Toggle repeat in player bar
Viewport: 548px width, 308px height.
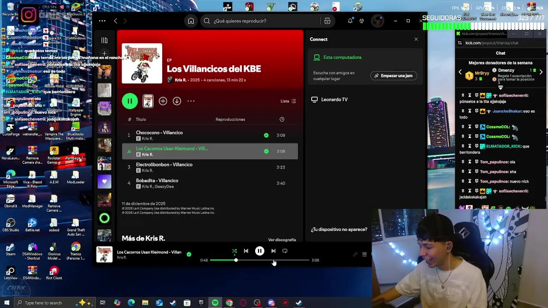click(x=285, y=251)
